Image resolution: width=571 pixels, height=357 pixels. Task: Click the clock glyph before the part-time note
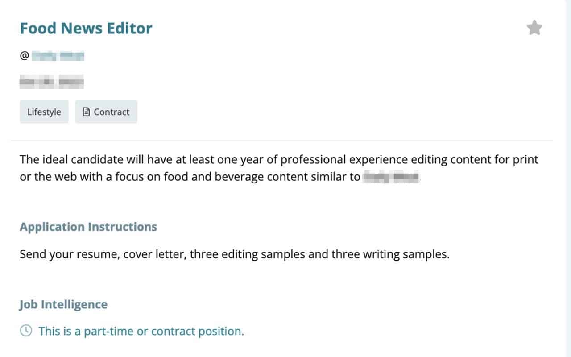point(26,331)
